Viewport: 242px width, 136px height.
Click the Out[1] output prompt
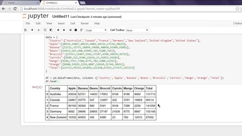(37, 87)
